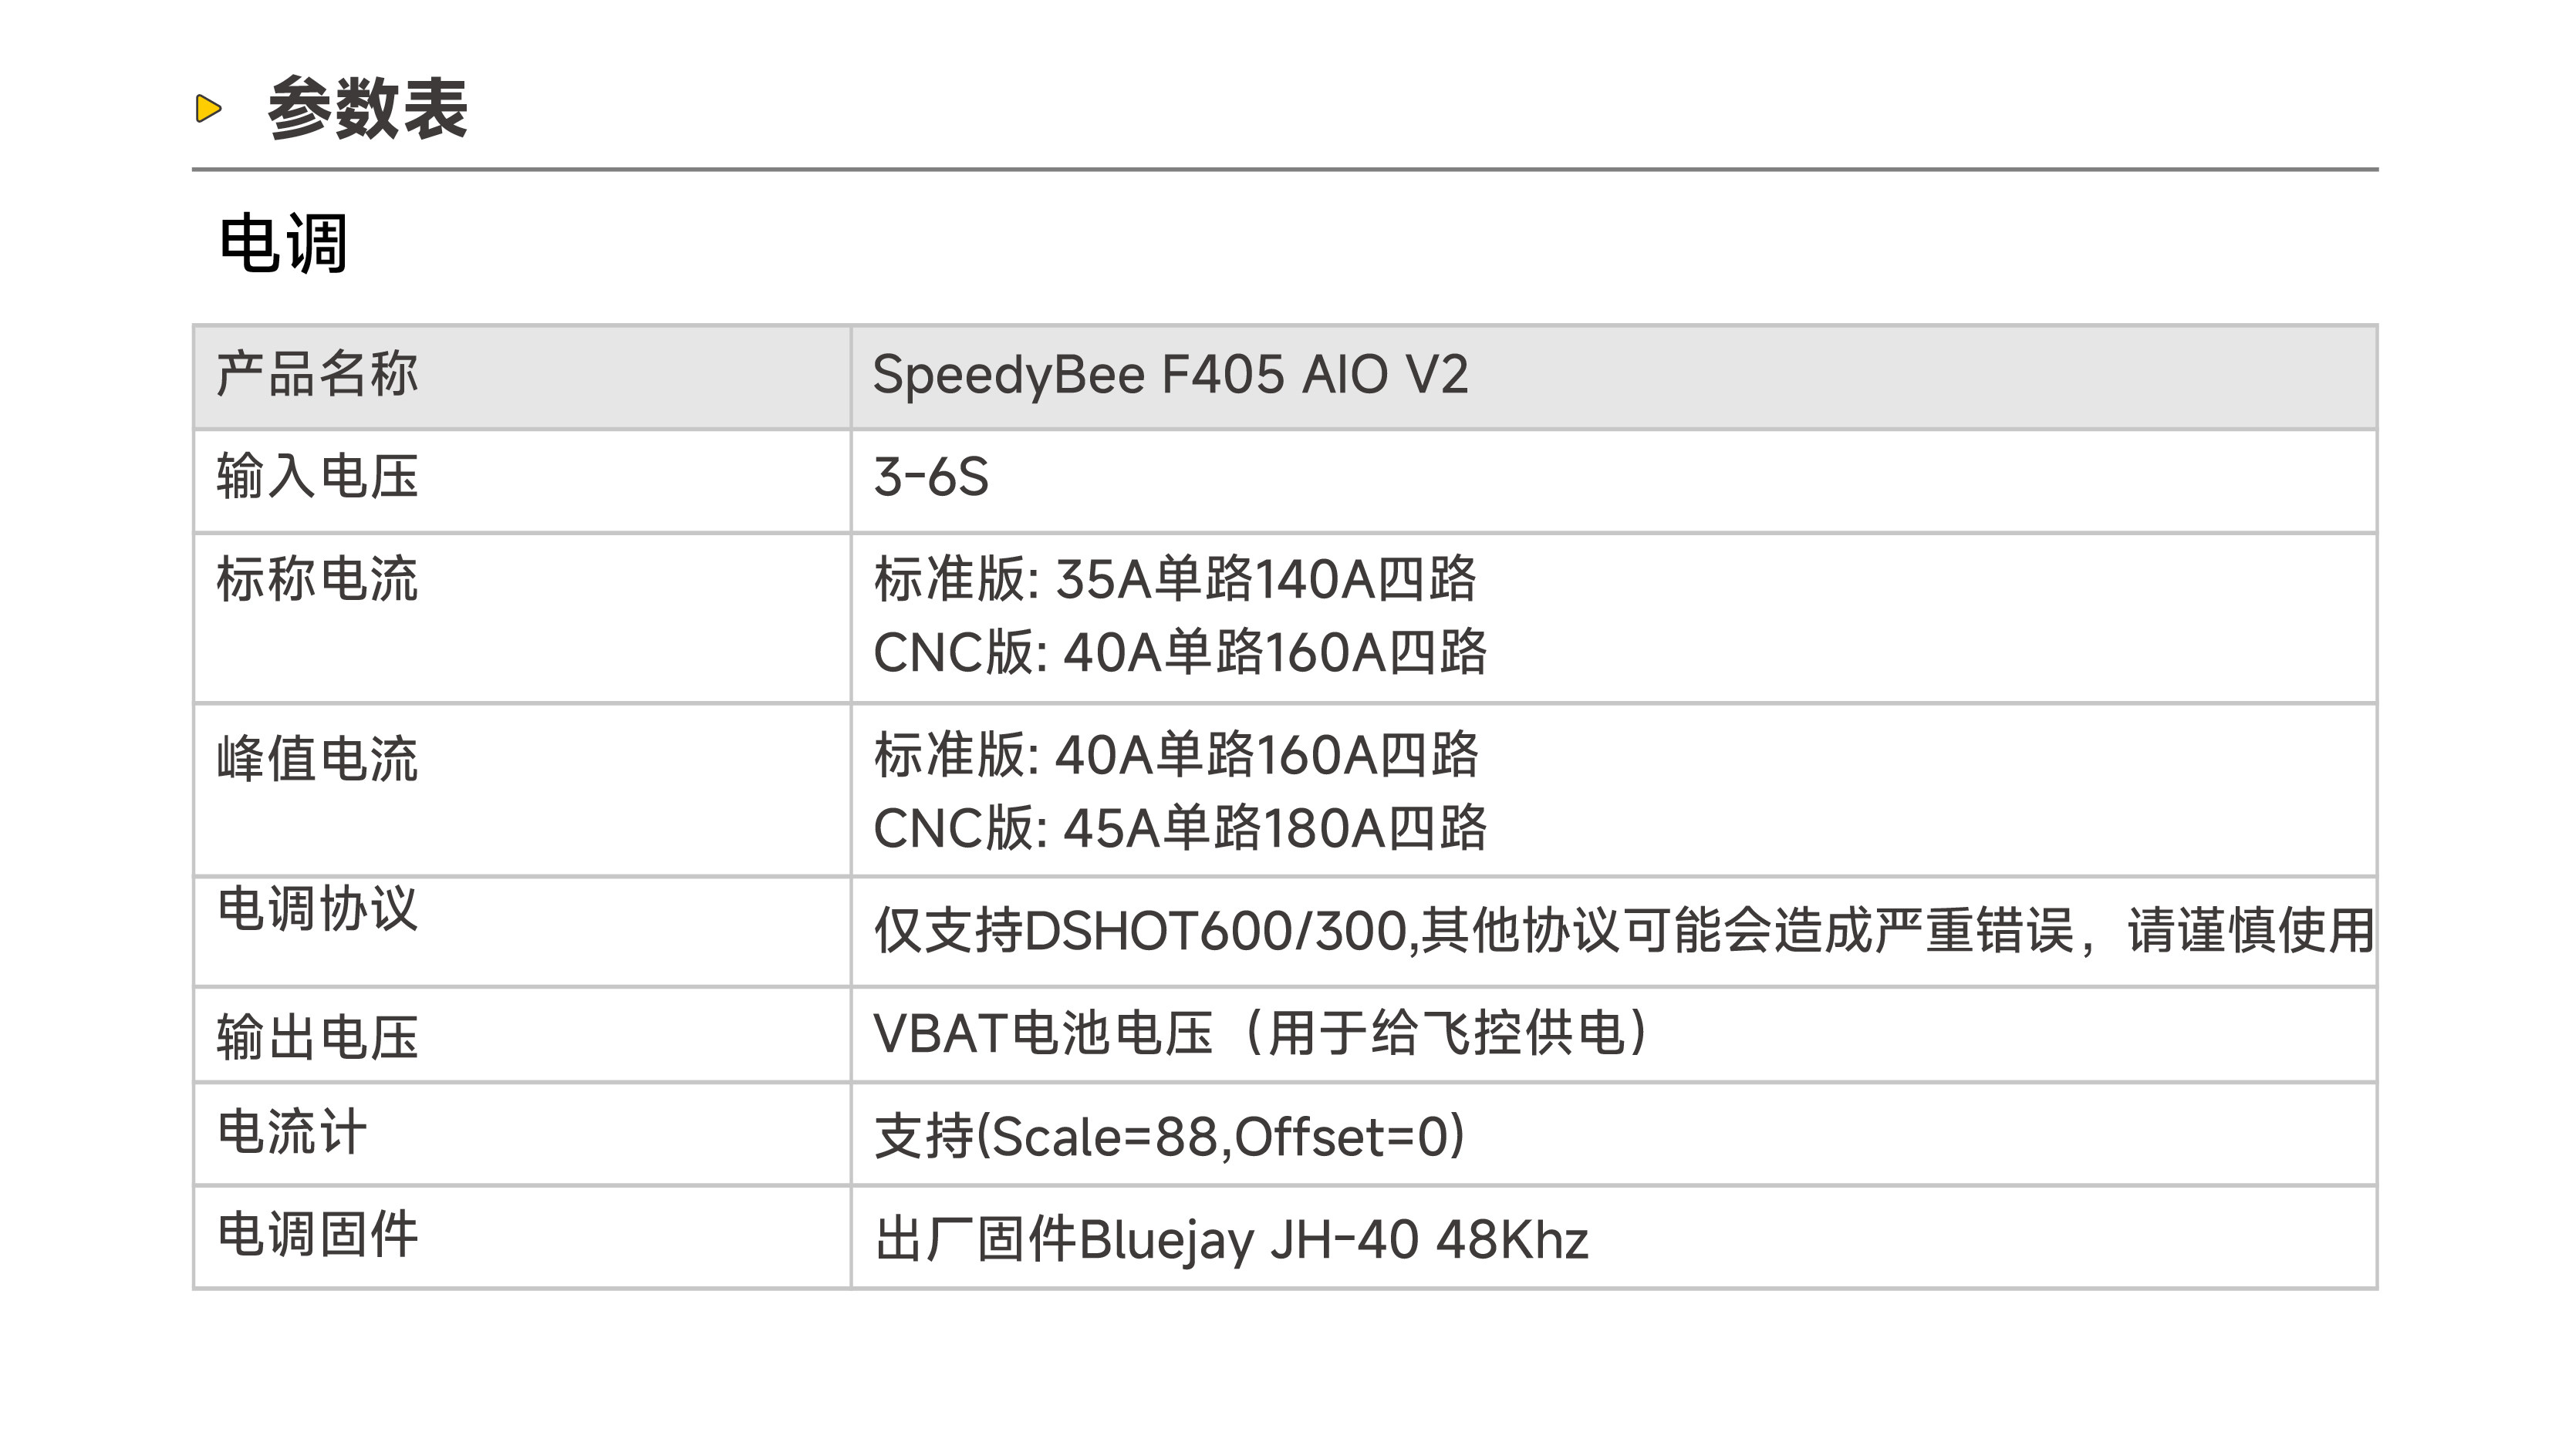Click the 输入电压 row label

pyautogui.click(x=317, y=476)
